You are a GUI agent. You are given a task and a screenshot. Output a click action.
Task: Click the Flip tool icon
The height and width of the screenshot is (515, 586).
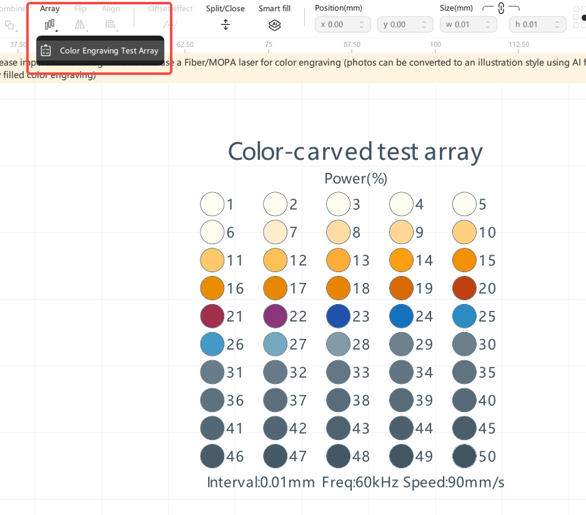(x=80, y=24)
